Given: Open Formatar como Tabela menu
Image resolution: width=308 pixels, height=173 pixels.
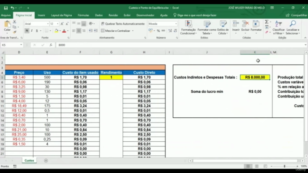Looking at the screenshot, I should click(207, 27).
